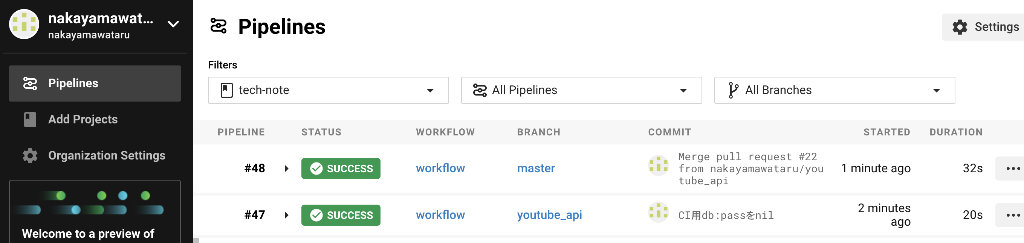
Task: Expand the organization switcher chevron
Action: tap(173, 24)
